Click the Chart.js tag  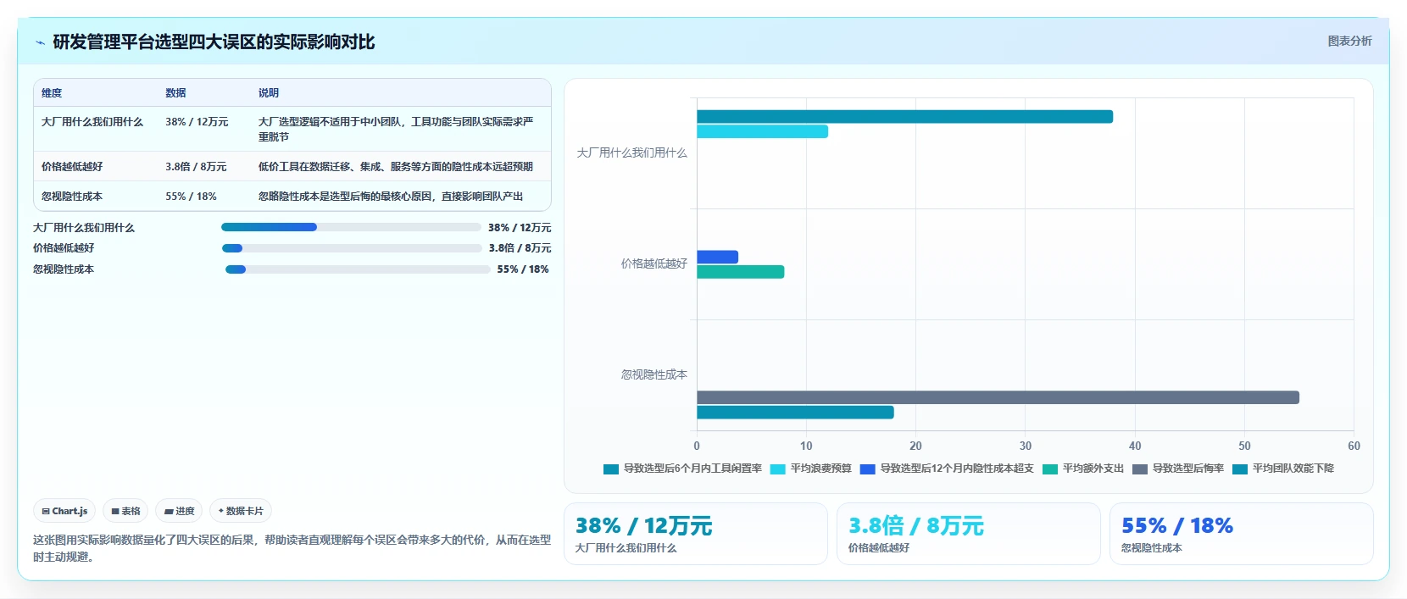pos(64,511)
